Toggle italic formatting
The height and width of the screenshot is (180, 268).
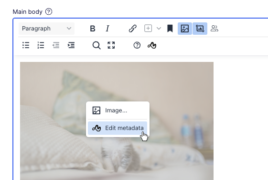pos(107,29)
